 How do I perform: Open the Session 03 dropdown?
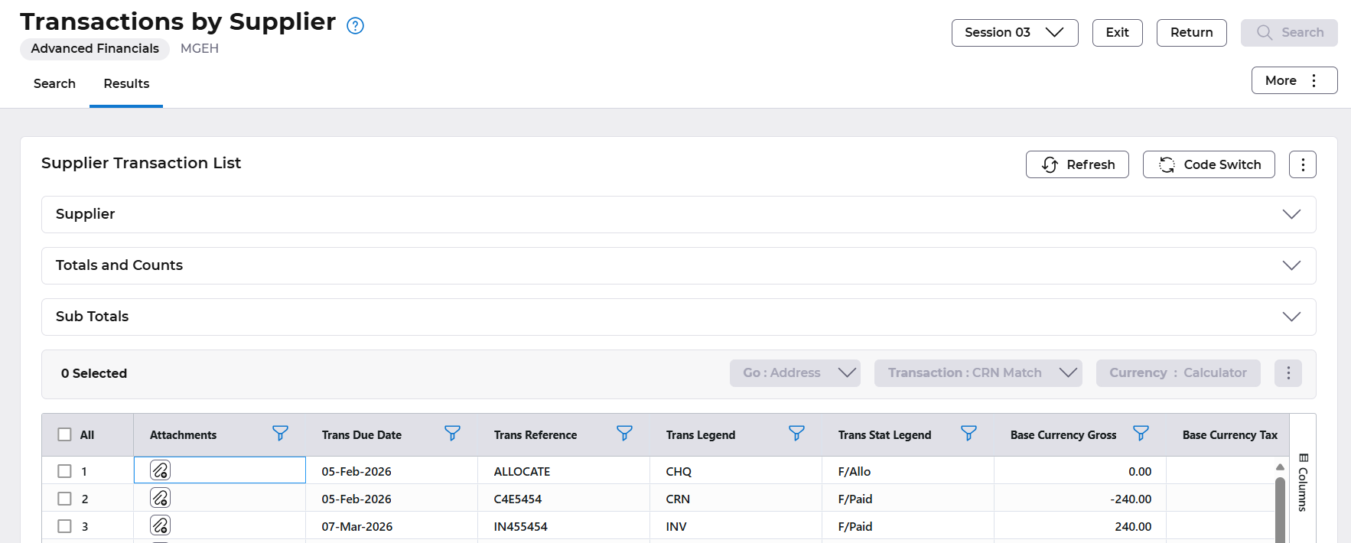[x=1014, y=33]
